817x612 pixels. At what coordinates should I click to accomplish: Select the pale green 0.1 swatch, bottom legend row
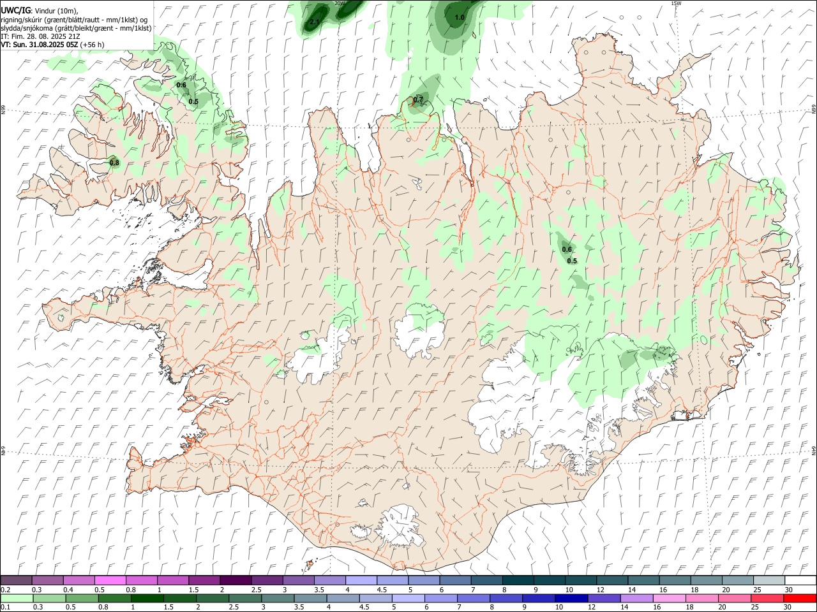pos(17,598)
